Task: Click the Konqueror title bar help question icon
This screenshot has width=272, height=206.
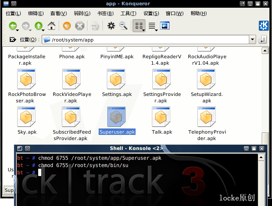Action: (242, 3)
